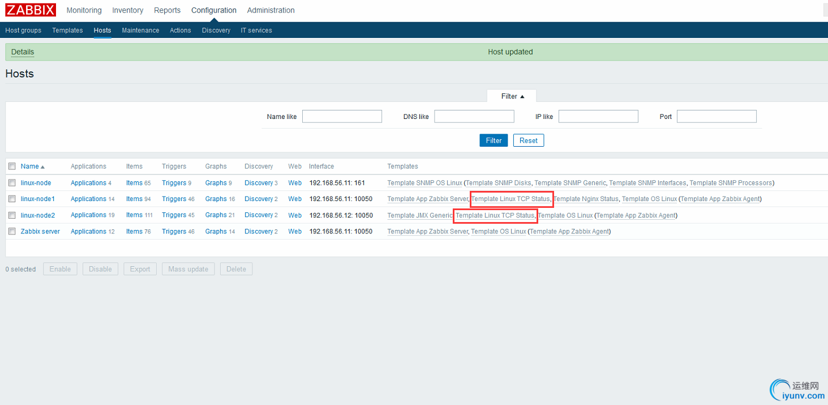
Task: Open Template JMX Generic link
Action: click(x=420, y=215)
